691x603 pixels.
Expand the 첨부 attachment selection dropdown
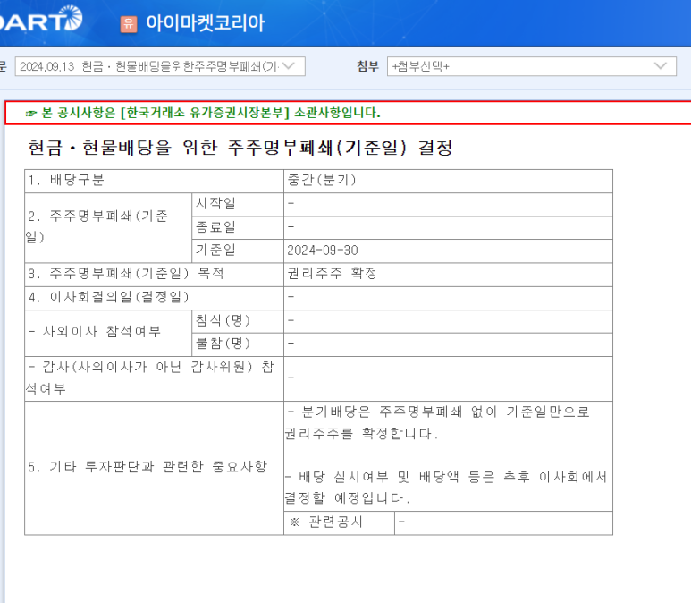point(531,66)
